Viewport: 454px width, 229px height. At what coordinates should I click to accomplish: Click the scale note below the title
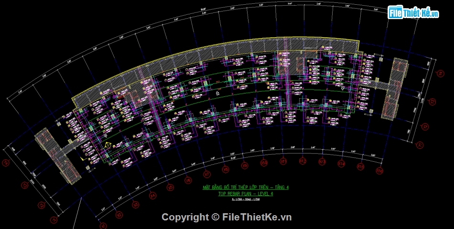pyautogui.click(x=246, y=199)
